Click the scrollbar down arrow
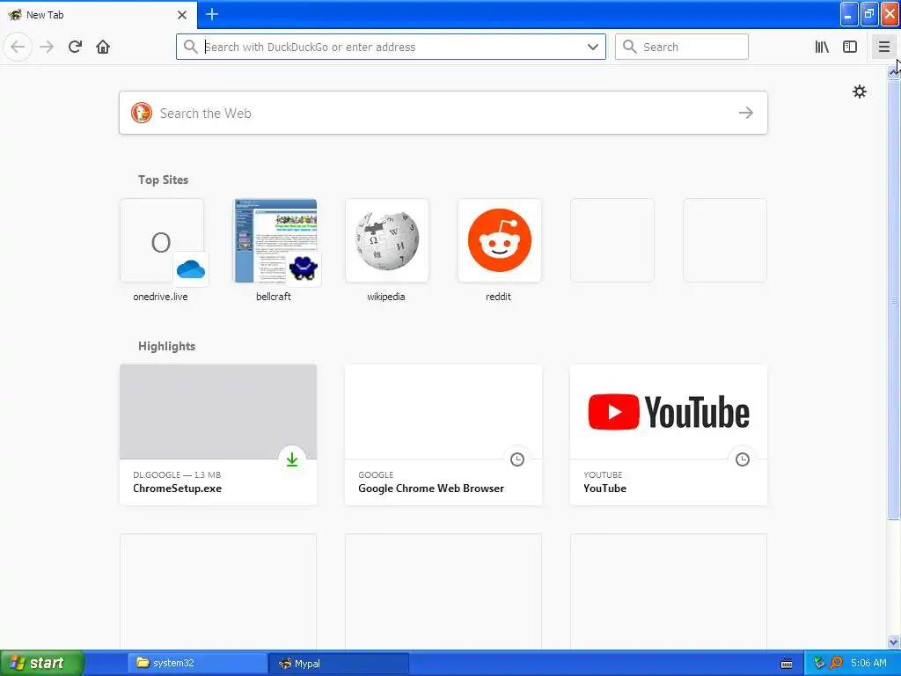 click(x=894, y=642)
